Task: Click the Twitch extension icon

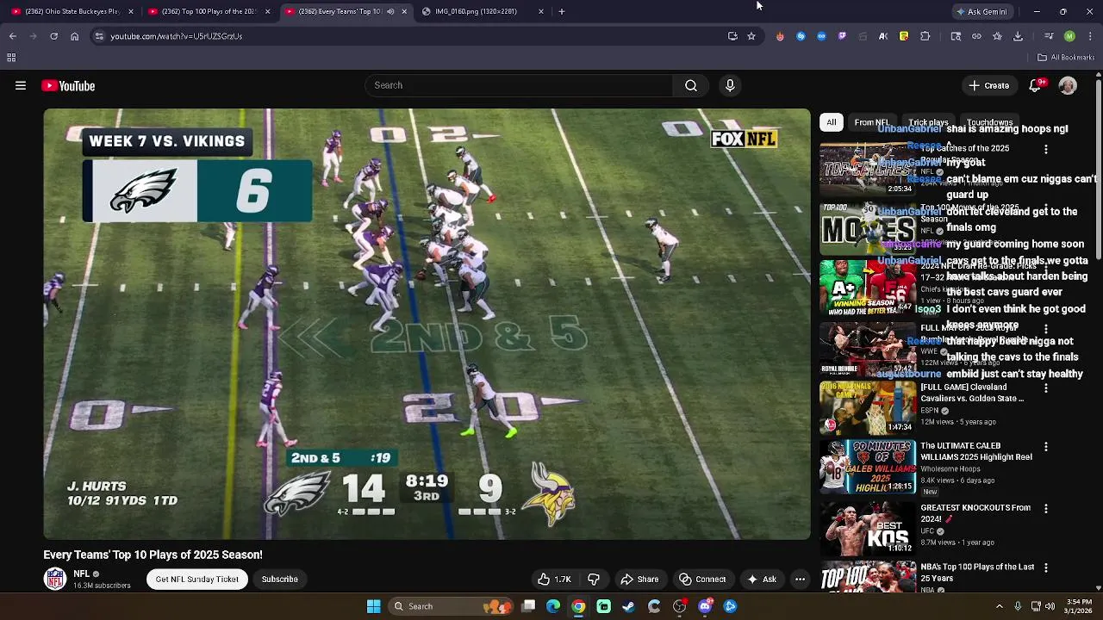Action: 842,36
